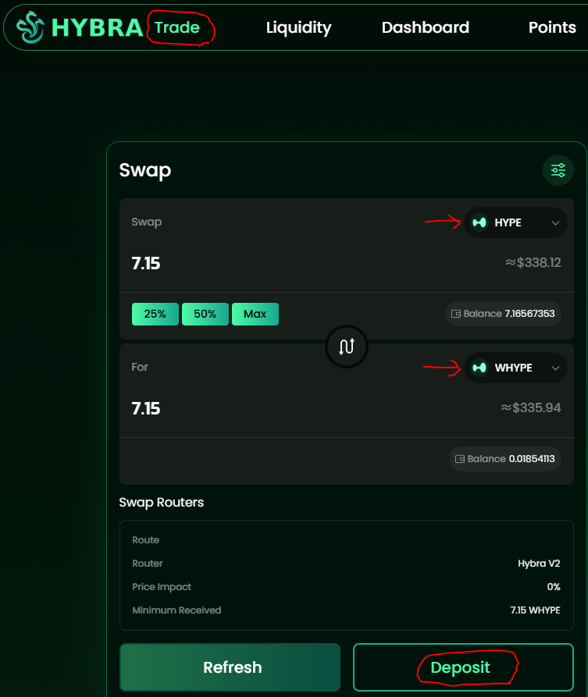Click the 7.15 WHYPE minimum received value

point(535,610)
